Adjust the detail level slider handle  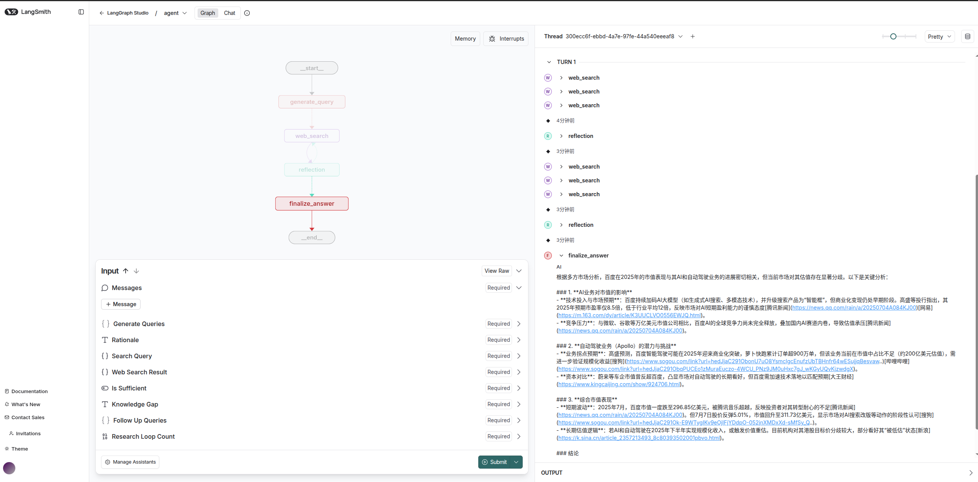tap(893, 36)
